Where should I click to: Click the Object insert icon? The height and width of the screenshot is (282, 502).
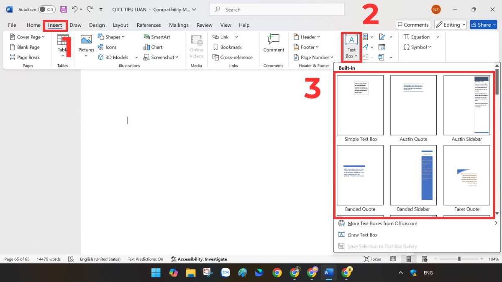point(382,57)
